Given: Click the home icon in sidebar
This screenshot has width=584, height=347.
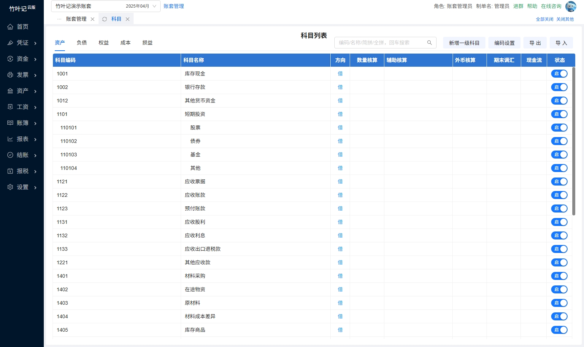Looking at the screenshot, I should [10, 27].
